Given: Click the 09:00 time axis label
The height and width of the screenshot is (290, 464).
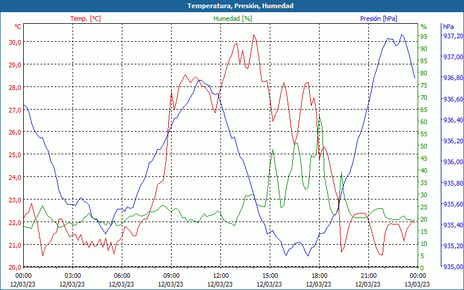Looking at the screenshot, I should (x=171, y=276).
